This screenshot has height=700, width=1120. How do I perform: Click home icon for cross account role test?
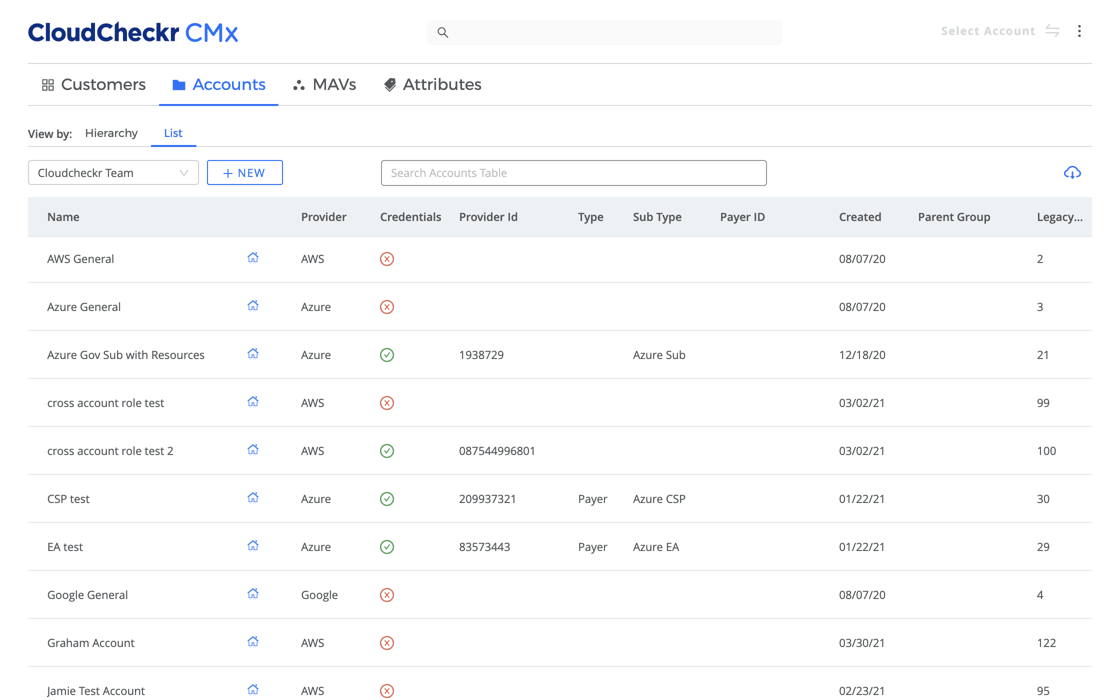(x=253, y=401)
